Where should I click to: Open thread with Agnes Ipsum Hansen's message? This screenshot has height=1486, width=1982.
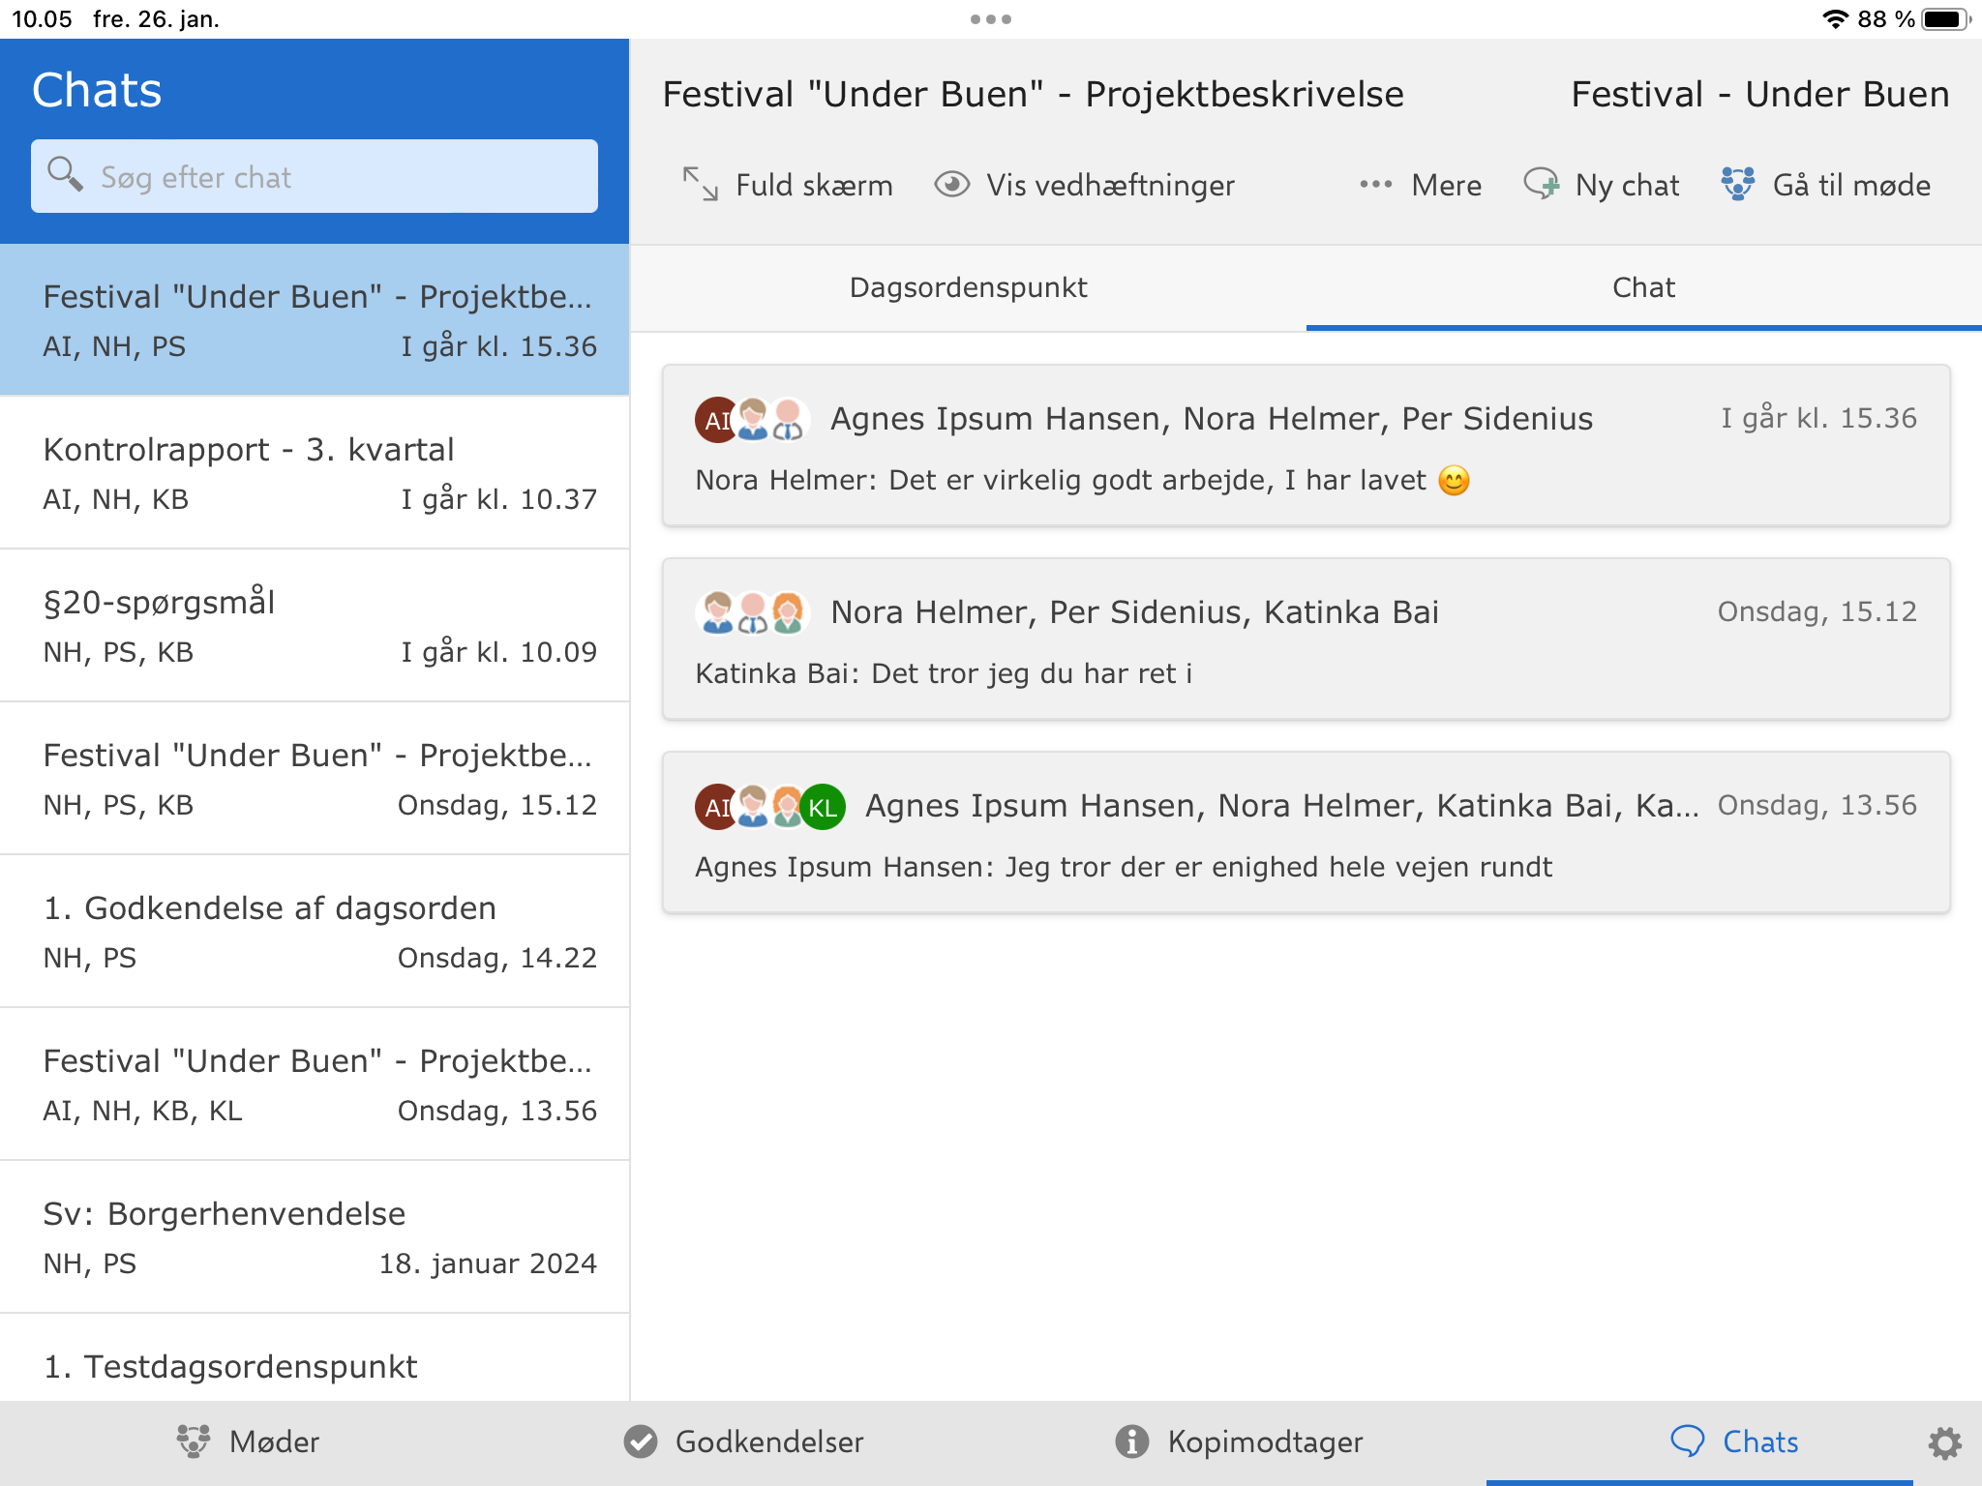(1306, 833)
